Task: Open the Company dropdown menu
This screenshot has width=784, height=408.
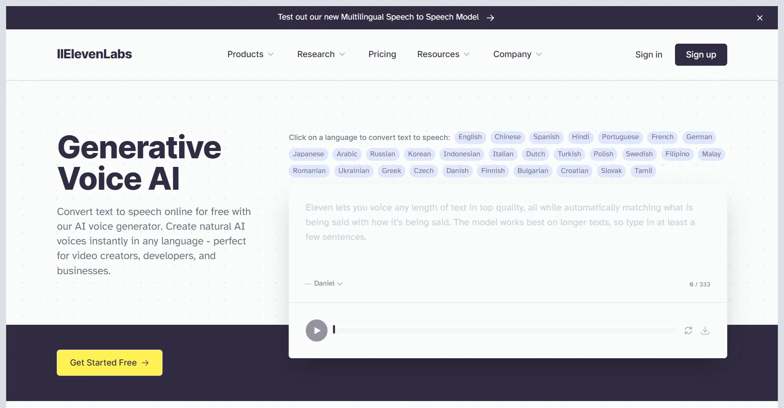Action: 517,54
